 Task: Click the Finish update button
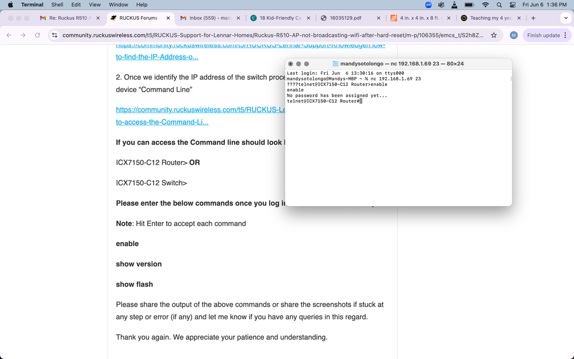(x=543, y=35)
